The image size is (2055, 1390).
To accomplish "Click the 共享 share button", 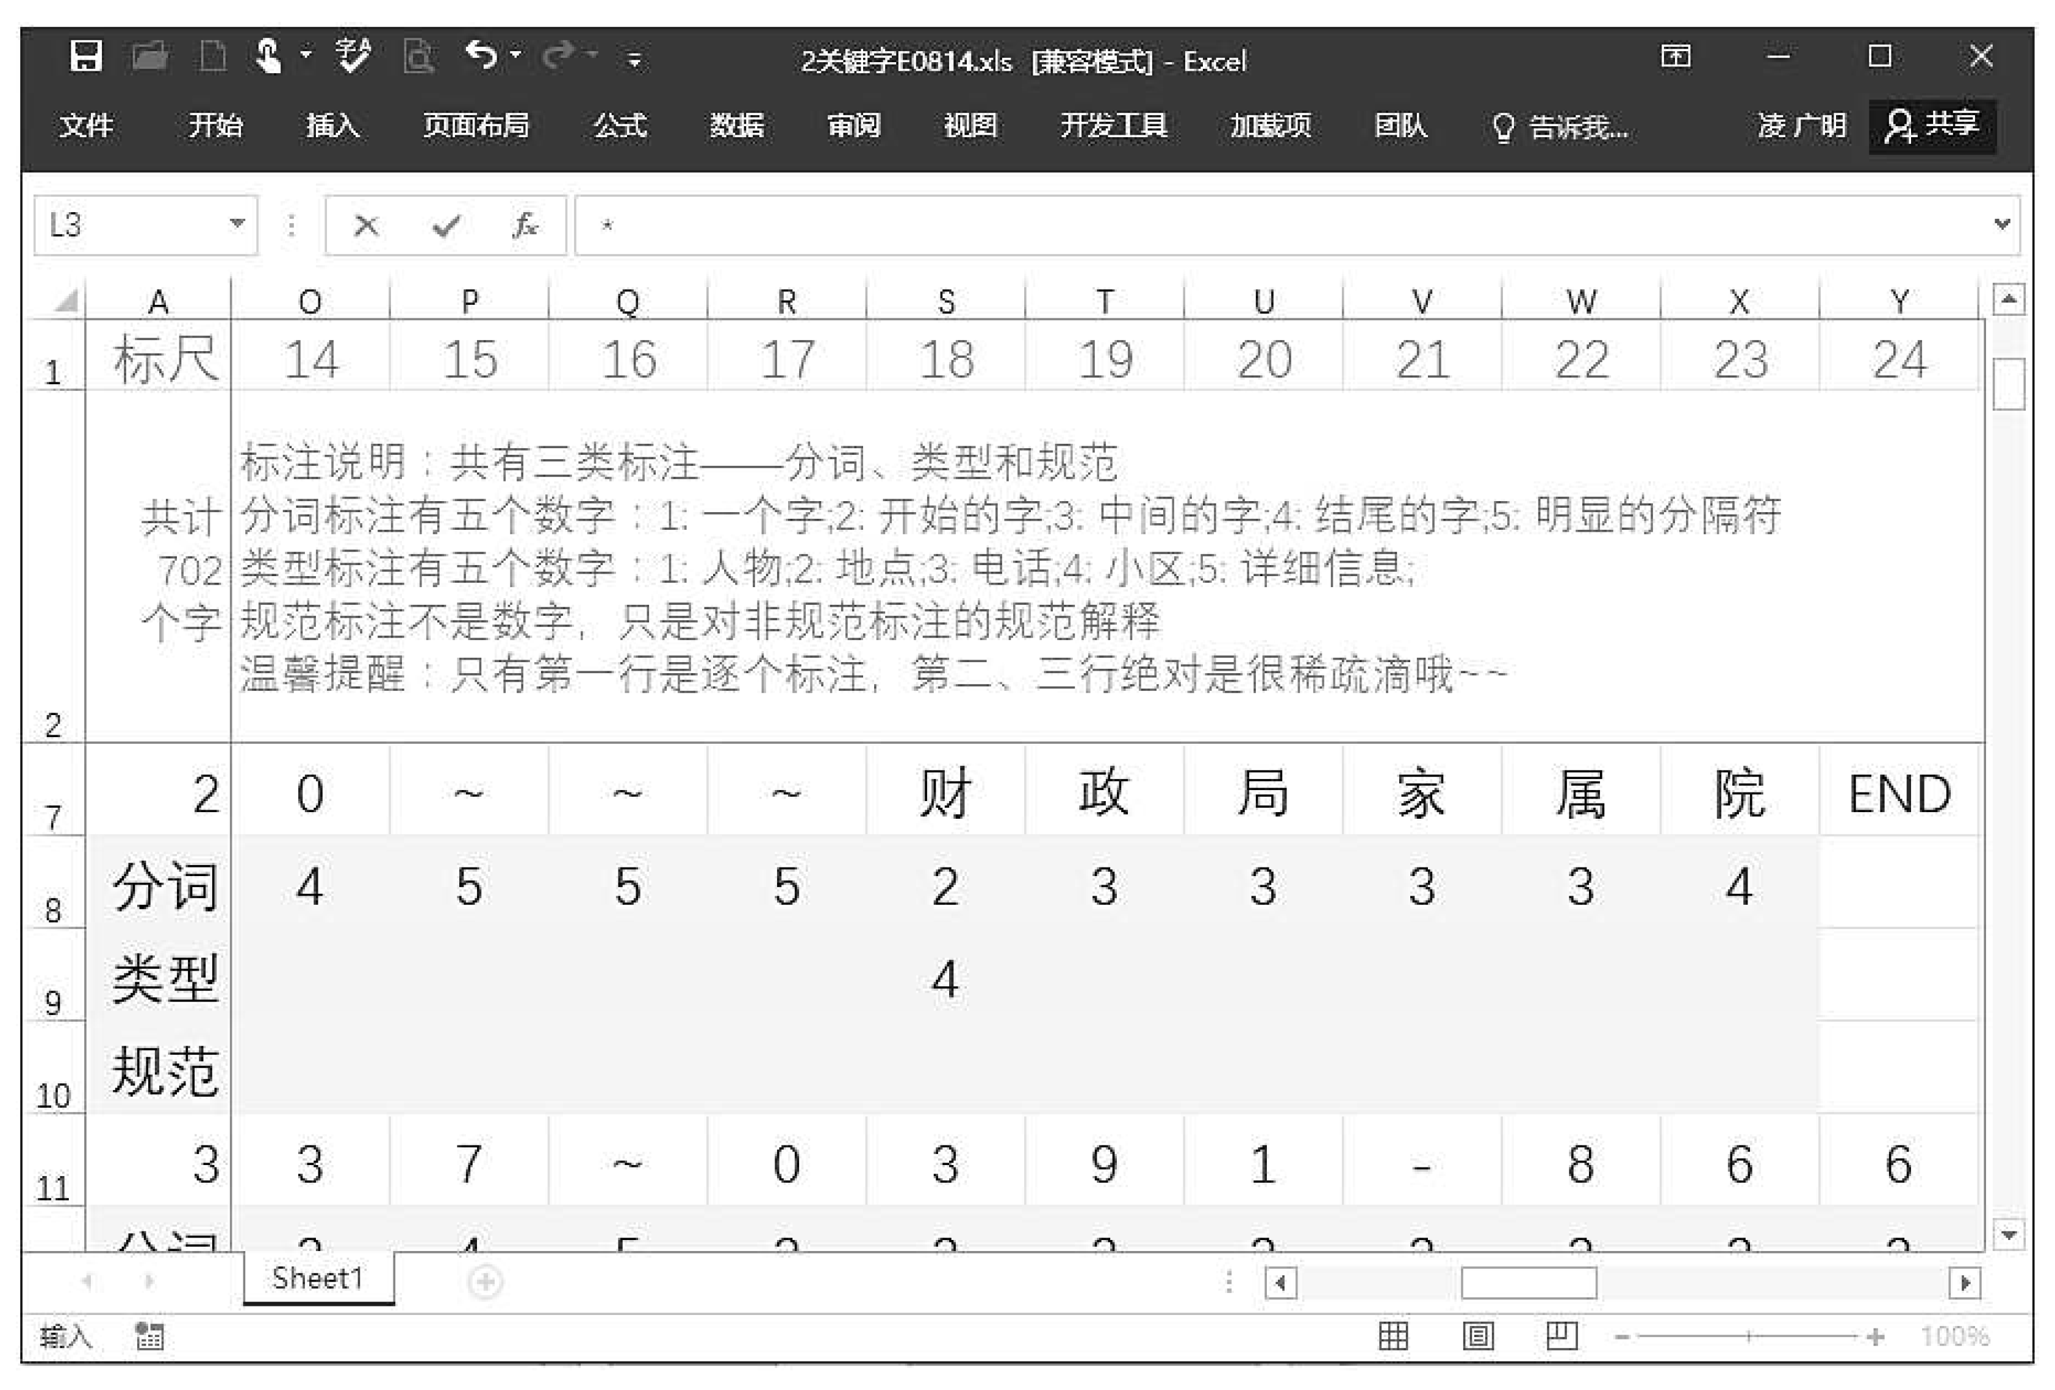I will point(1932,126).
